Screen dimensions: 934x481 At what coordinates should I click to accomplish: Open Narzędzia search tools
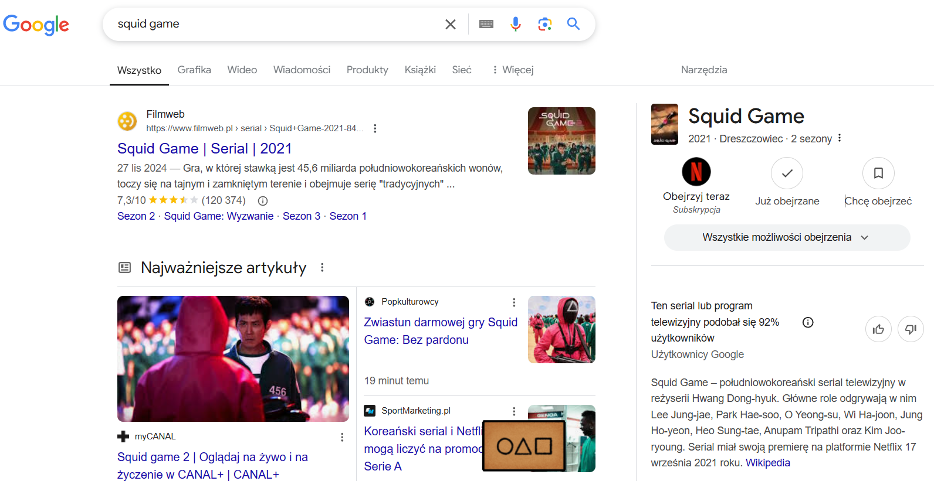704,70
